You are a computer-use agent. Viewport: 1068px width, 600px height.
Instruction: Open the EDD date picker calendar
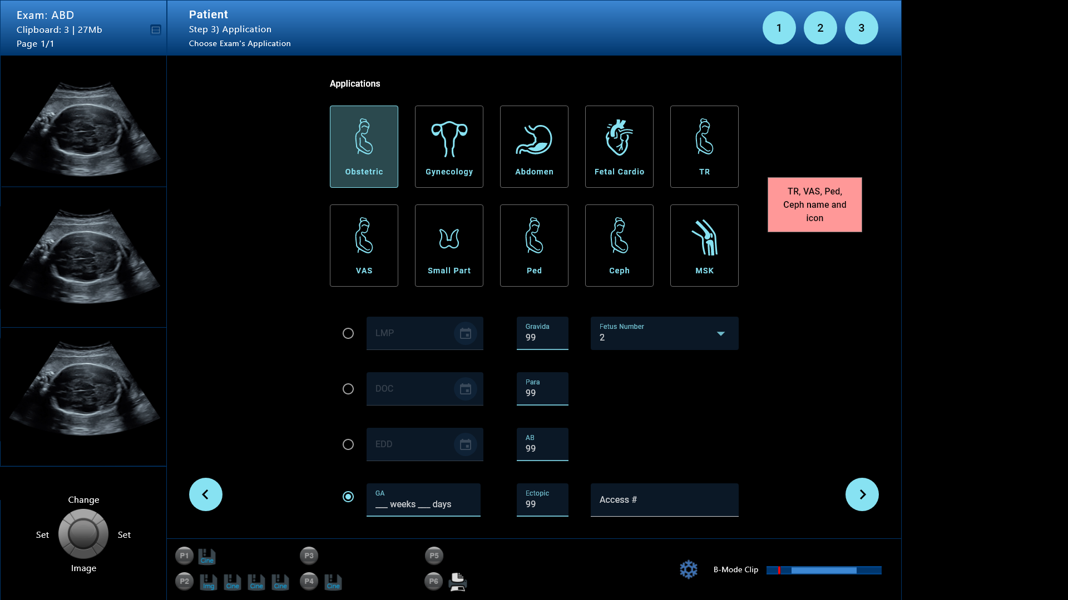coord(466,444)
